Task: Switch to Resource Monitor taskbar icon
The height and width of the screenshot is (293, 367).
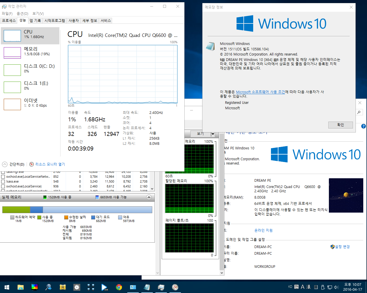Action: coord(175,287)
